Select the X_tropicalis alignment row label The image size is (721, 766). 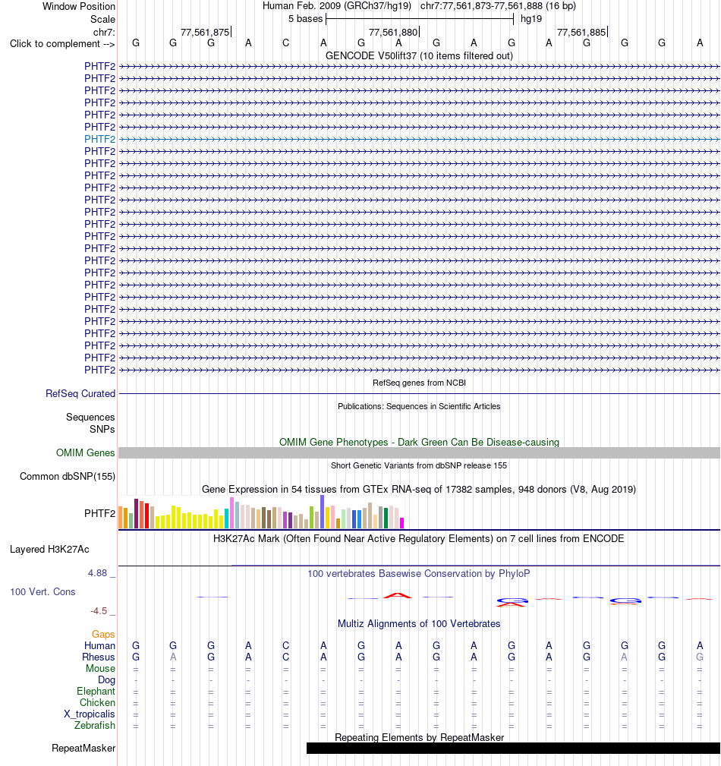point(90,714)
